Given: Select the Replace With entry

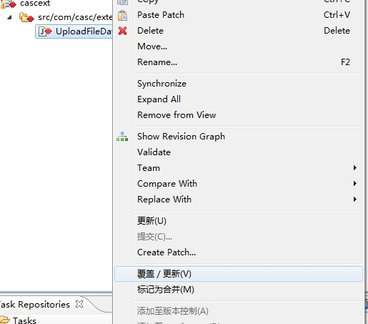Looking at the screenshot, I should click(239, 200).
